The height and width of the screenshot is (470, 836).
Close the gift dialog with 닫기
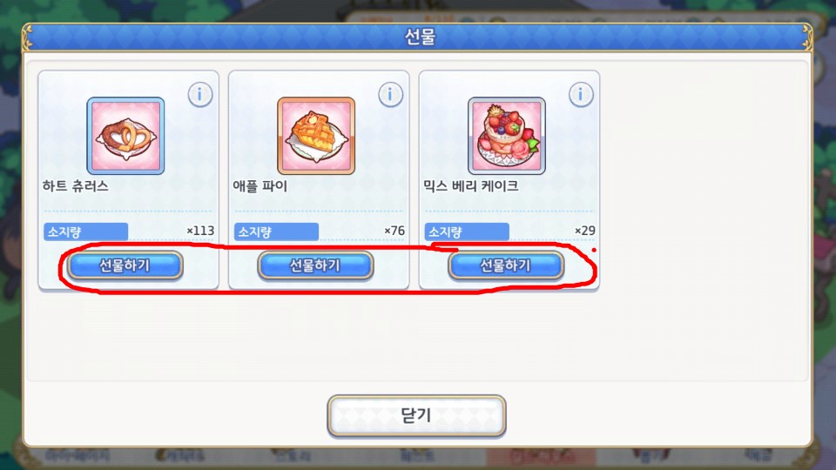pyautogui.click(x=416, y=416)
